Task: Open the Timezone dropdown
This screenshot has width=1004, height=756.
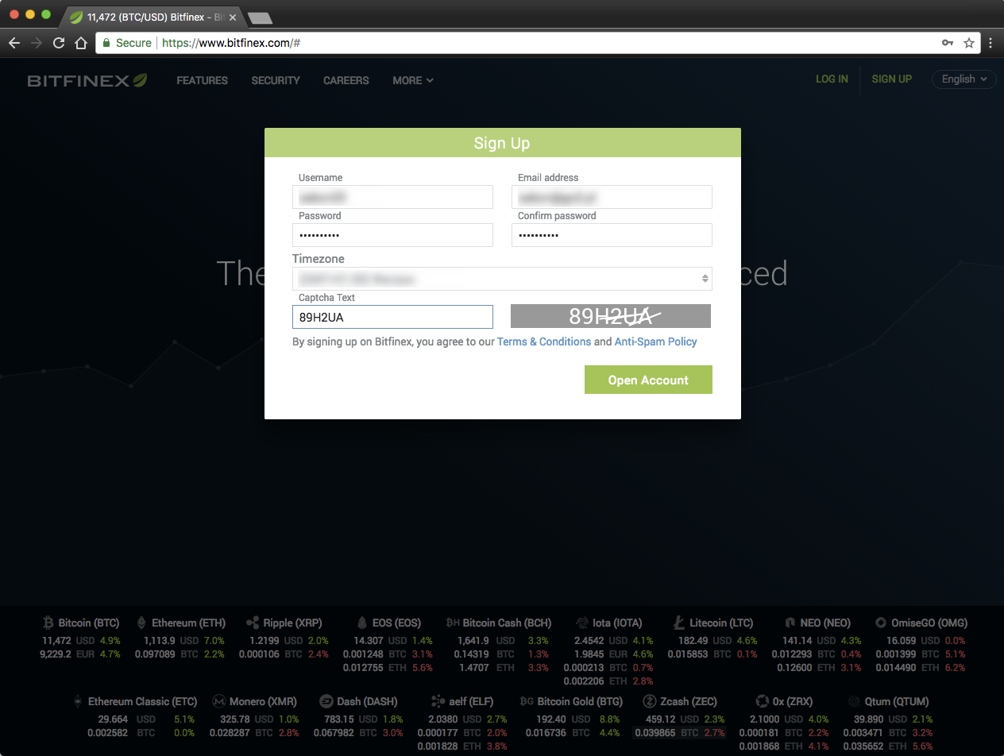Action: (502, 279)
